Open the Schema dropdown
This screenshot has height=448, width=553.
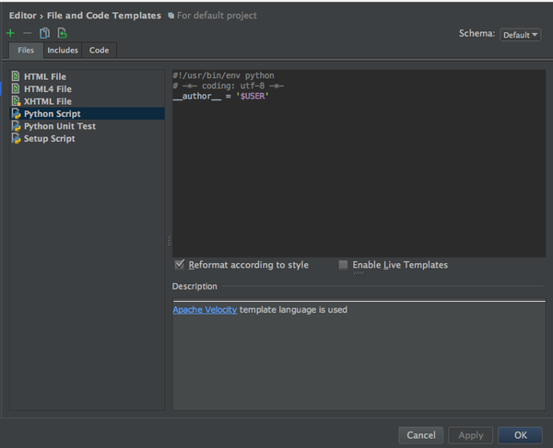click(x=520, y=35)
